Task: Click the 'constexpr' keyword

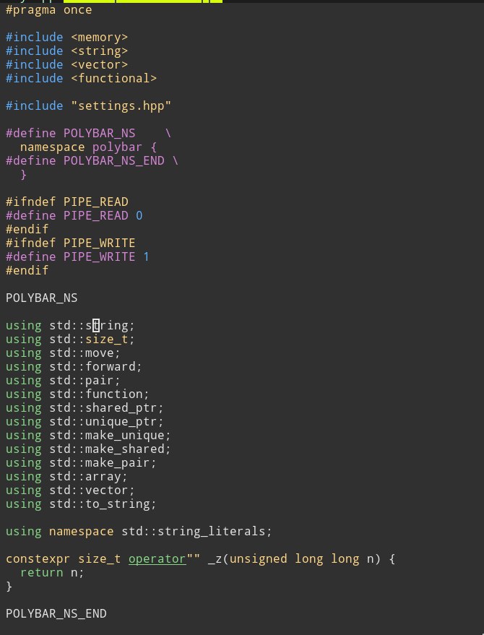Action: coord(38,559)
